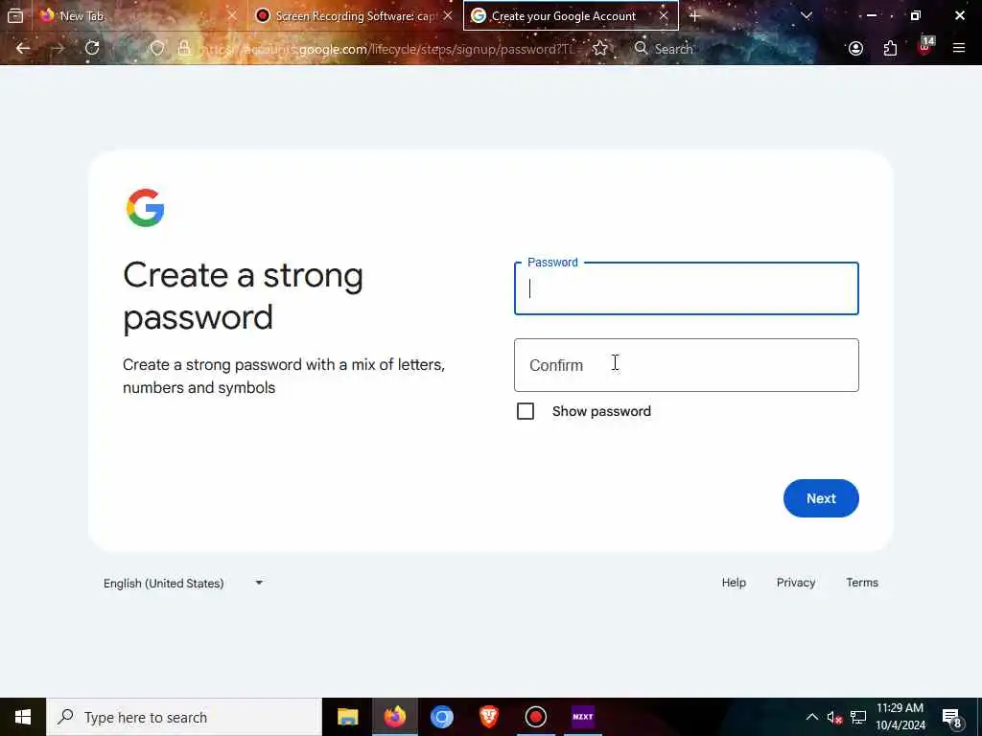The height and width of the screenshot is (736, 982).
Task: Bookmark this page with the star icon
Action: 600,48
